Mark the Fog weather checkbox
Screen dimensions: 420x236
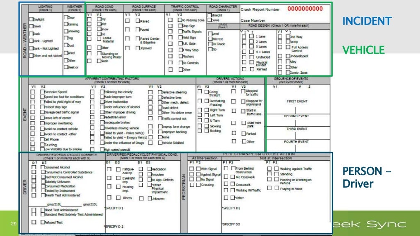click(x=66, y=38)
